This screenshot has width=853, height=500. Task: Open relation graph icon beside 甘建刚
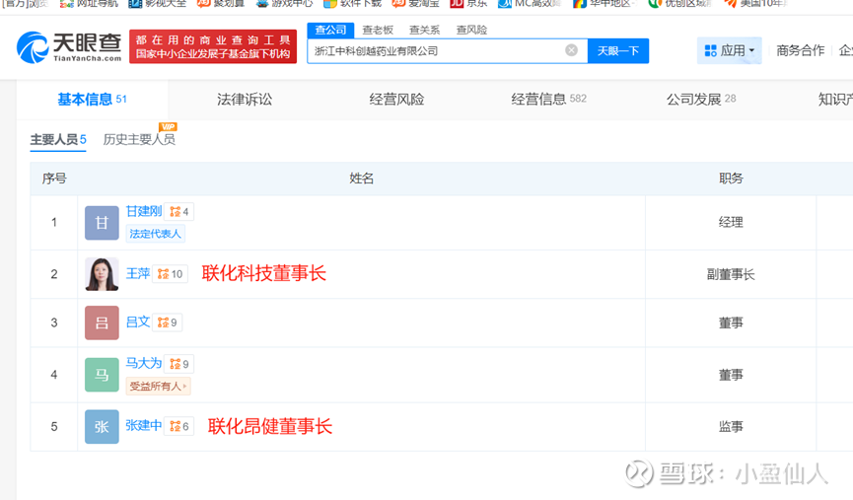[176, 212]
